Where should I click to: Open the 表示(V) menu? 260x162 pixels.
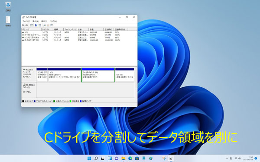[x=44, y=21]
